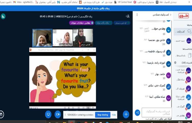Click the user list toggle icon
The image size is (192, 123).
(x=127, y=16)
